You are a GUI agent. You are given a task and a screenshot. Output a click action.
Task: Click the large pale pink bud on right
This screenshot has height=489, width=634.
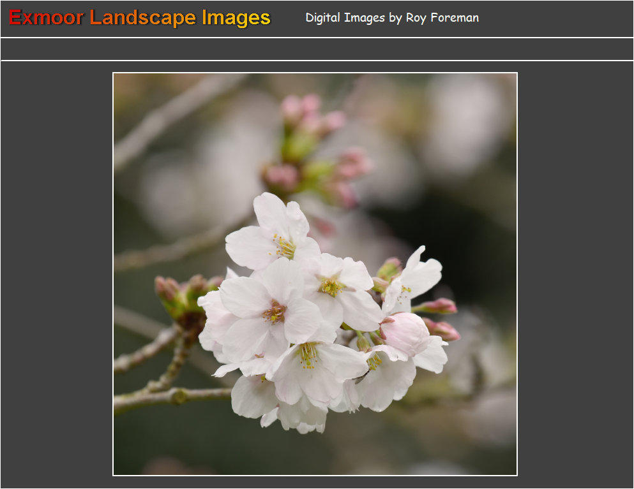[x=405, y=333]
